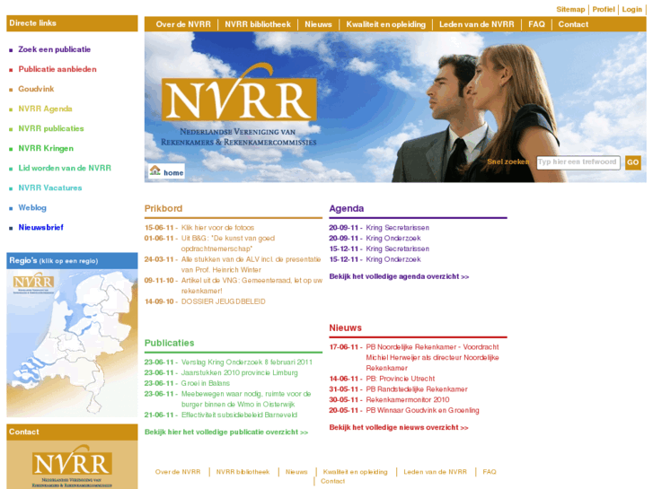
Task: Click the Publicaties section heading
Action: [169, 343]
